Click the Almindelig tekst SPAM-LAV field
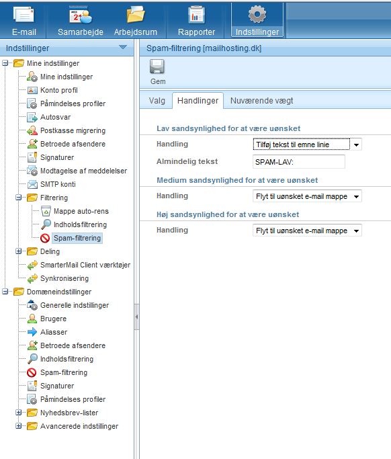This screenshot has width=391, height=459. coord(299,161)
